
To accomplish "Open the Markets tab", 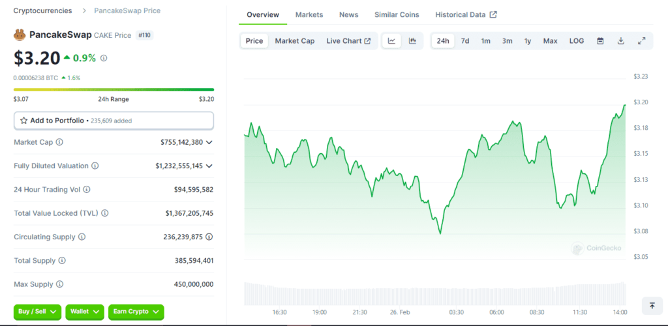I will click(309, 14).
